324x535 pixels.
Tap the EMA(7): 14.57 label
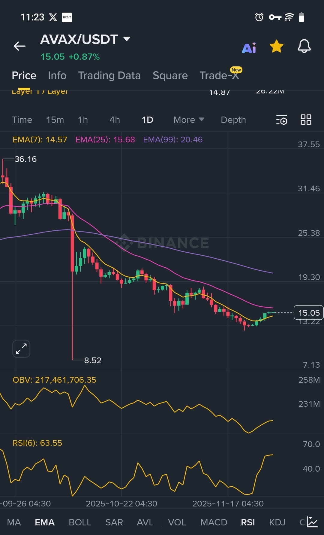tap(40, 140)
